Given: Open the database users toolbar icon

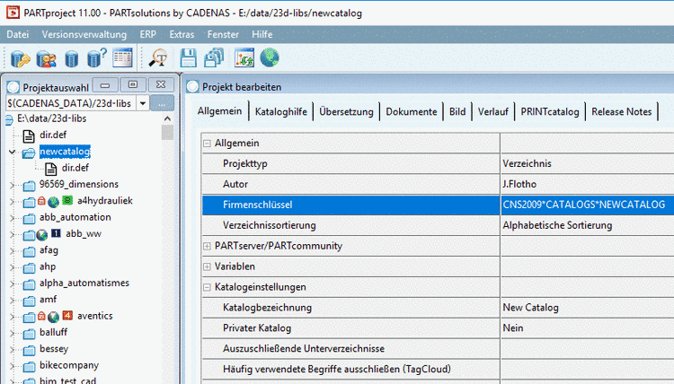Looking at the screenshot, I should [46, 58].
